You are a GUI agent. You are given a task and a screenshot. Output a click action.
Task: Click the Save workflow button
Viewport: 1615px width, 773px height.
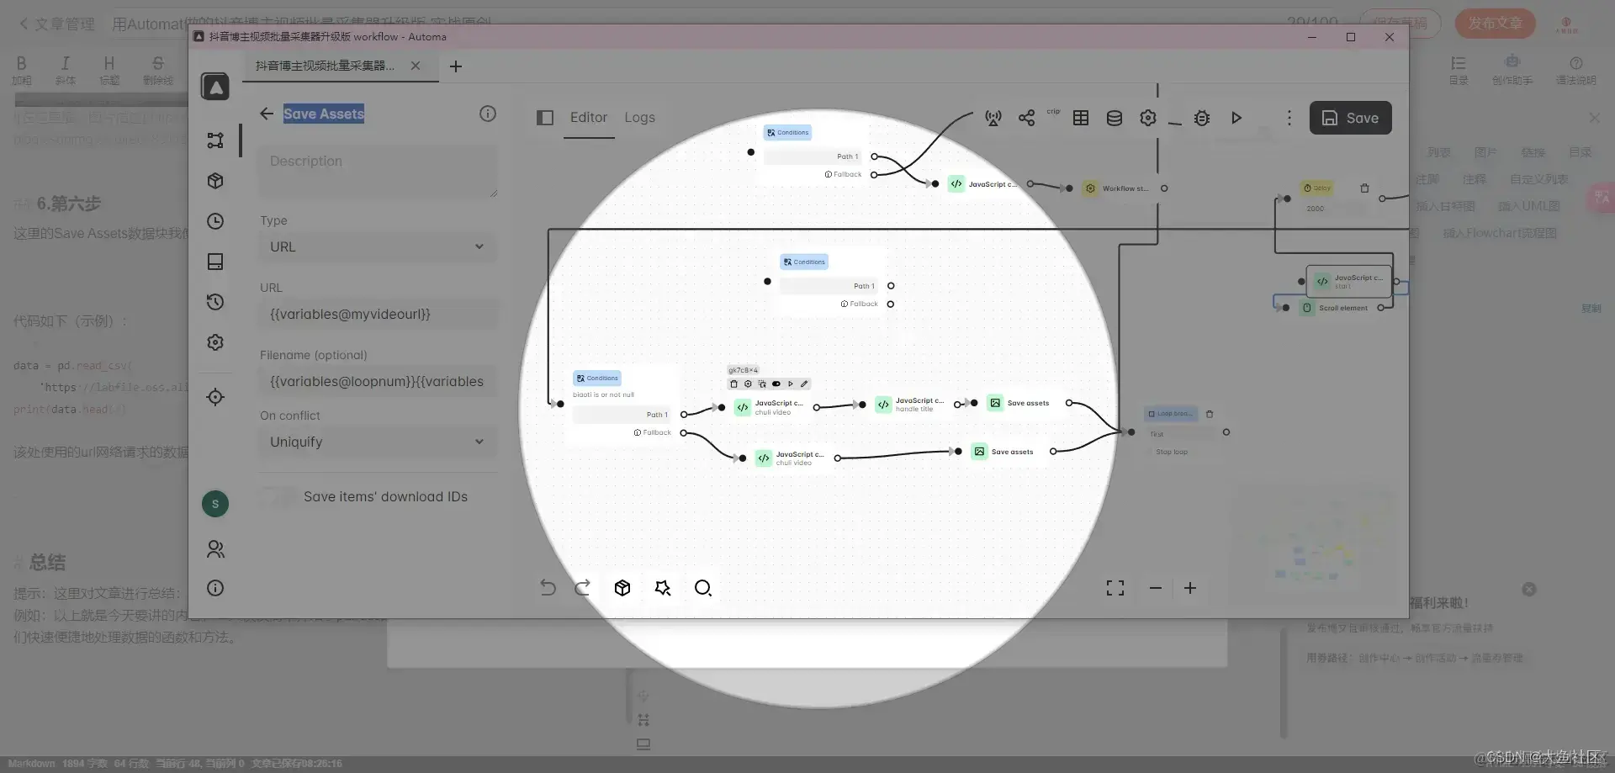[x=1350, y=118]
